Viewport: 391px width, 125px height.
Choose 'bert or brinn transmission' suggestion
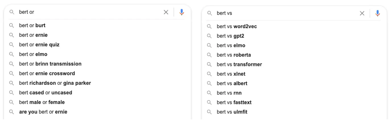[97, 64]
